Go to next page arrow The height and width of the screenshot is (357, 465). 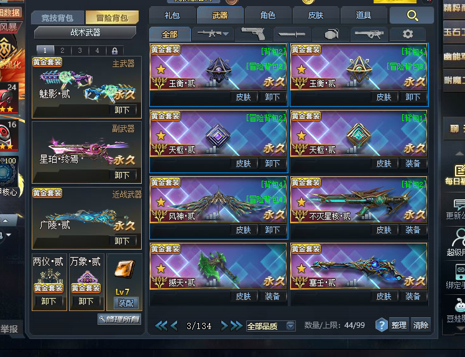point(224,326)
